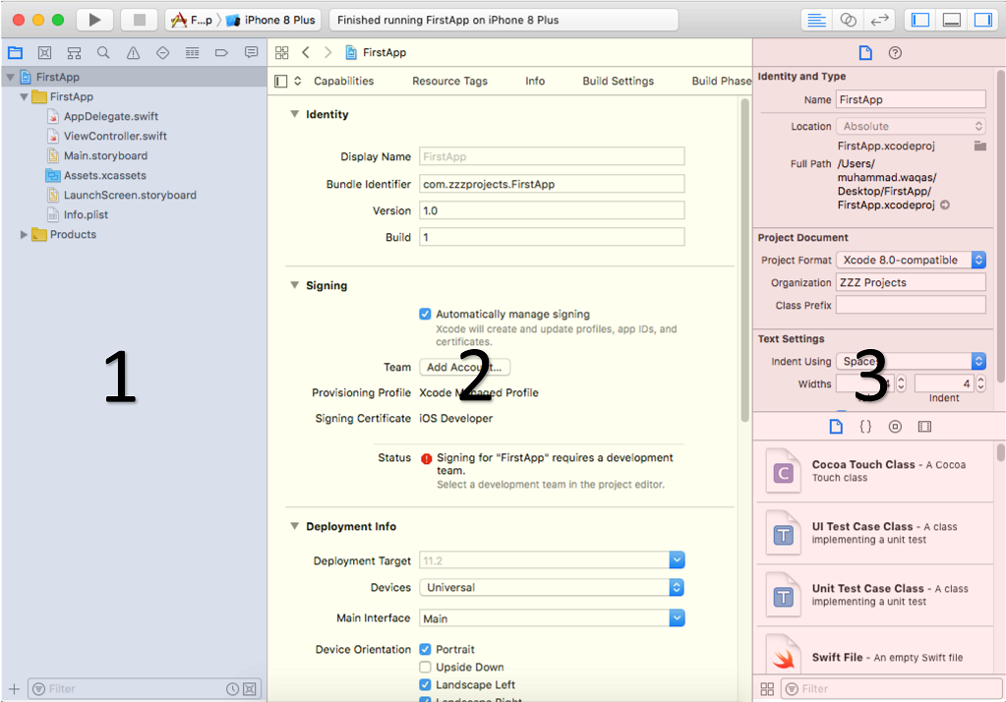This screenshot has width=1006, height=702.
Task: Open the Issue navigator
Action: pyautogui.click(x=133, y=53)
